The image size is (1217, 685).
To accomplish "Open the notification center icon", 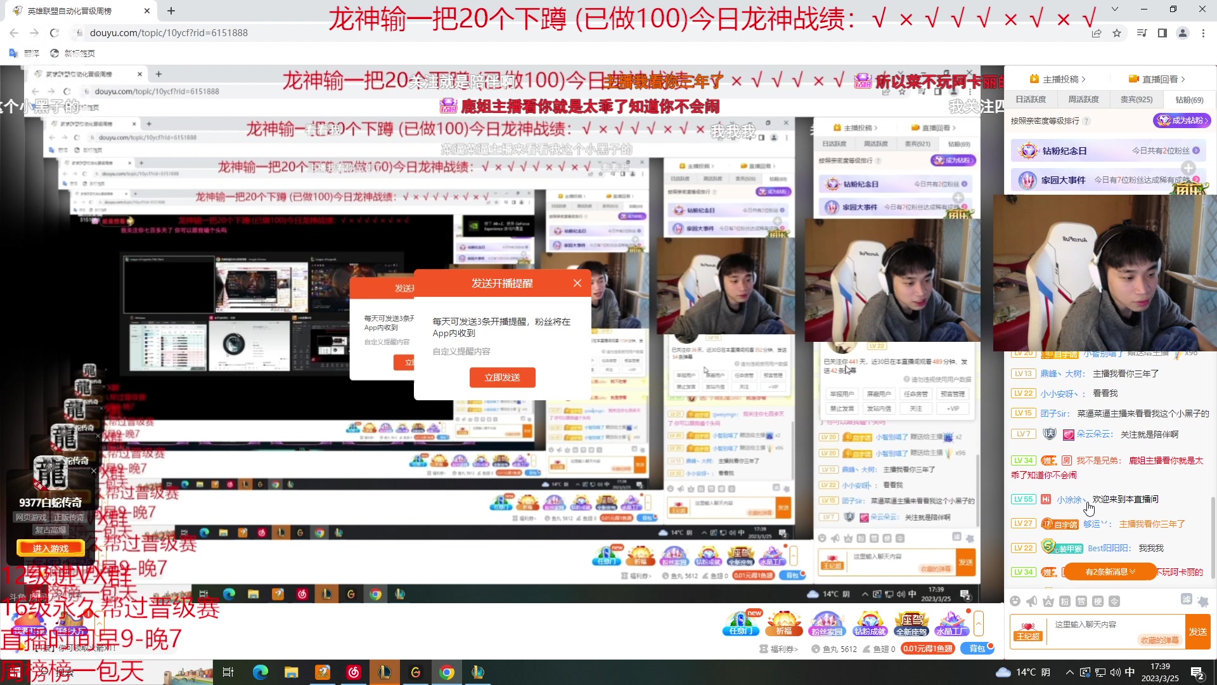I will (1197, 672).
